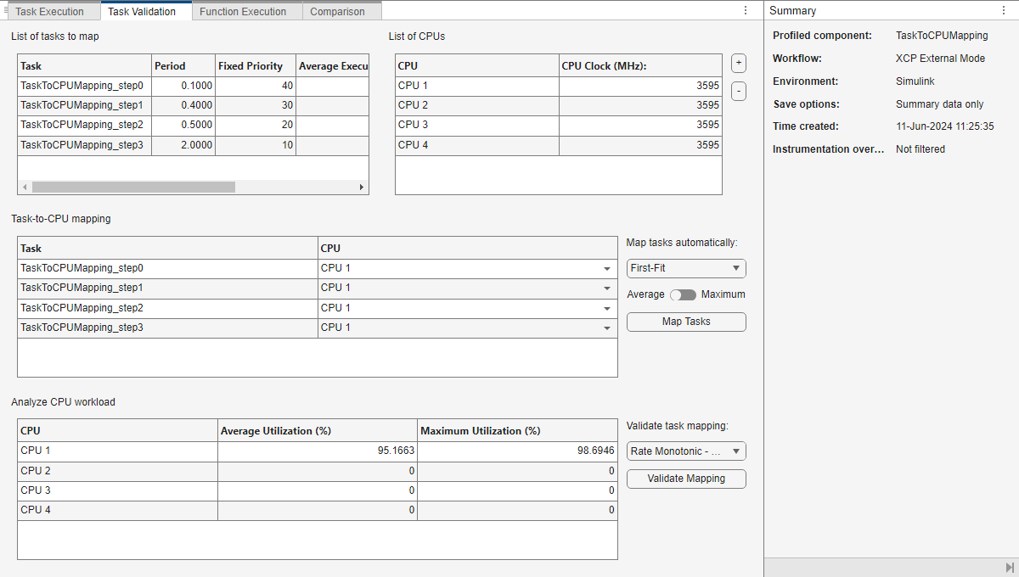Expand CPU dropdown for TaskToCPUMapping_step3
This screenshot has height=577, width=1019.
tap(606, 328)
